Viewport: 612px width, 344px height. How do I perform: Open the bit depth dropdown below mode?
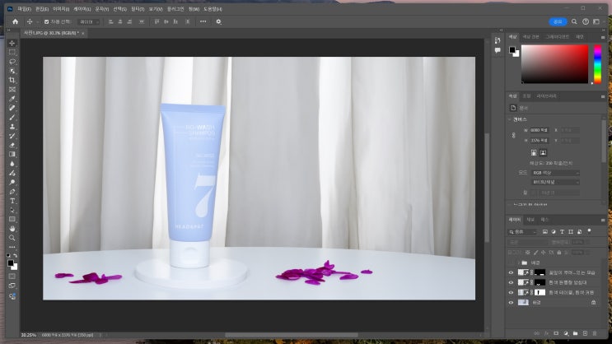click(x=554, y=182)
